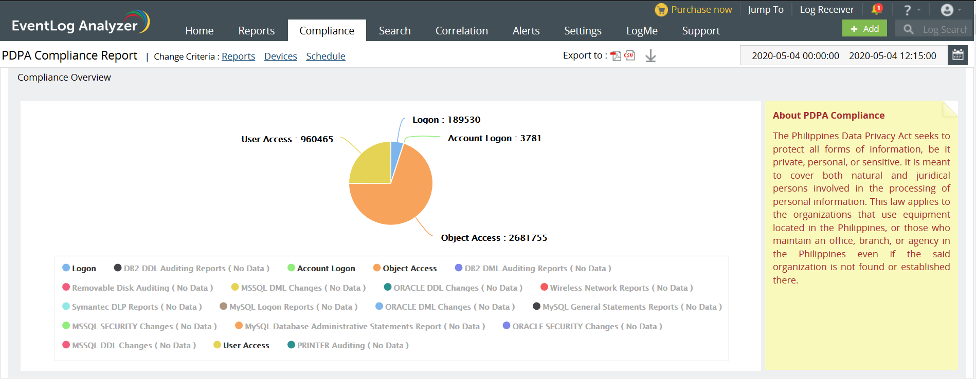Open Log Receiver
Screen dimensions: 976x379
click(x=827, y=10)
